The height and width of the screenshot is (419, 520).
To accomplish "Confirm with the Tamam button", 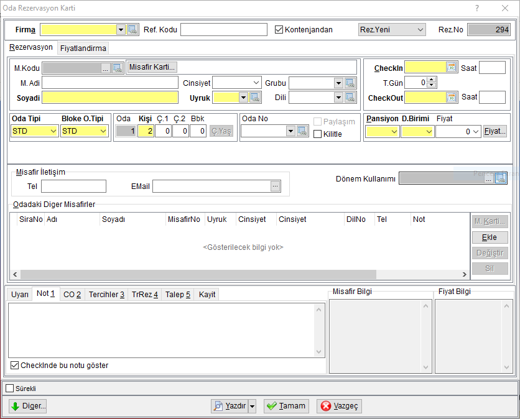I will click(286, 406).
